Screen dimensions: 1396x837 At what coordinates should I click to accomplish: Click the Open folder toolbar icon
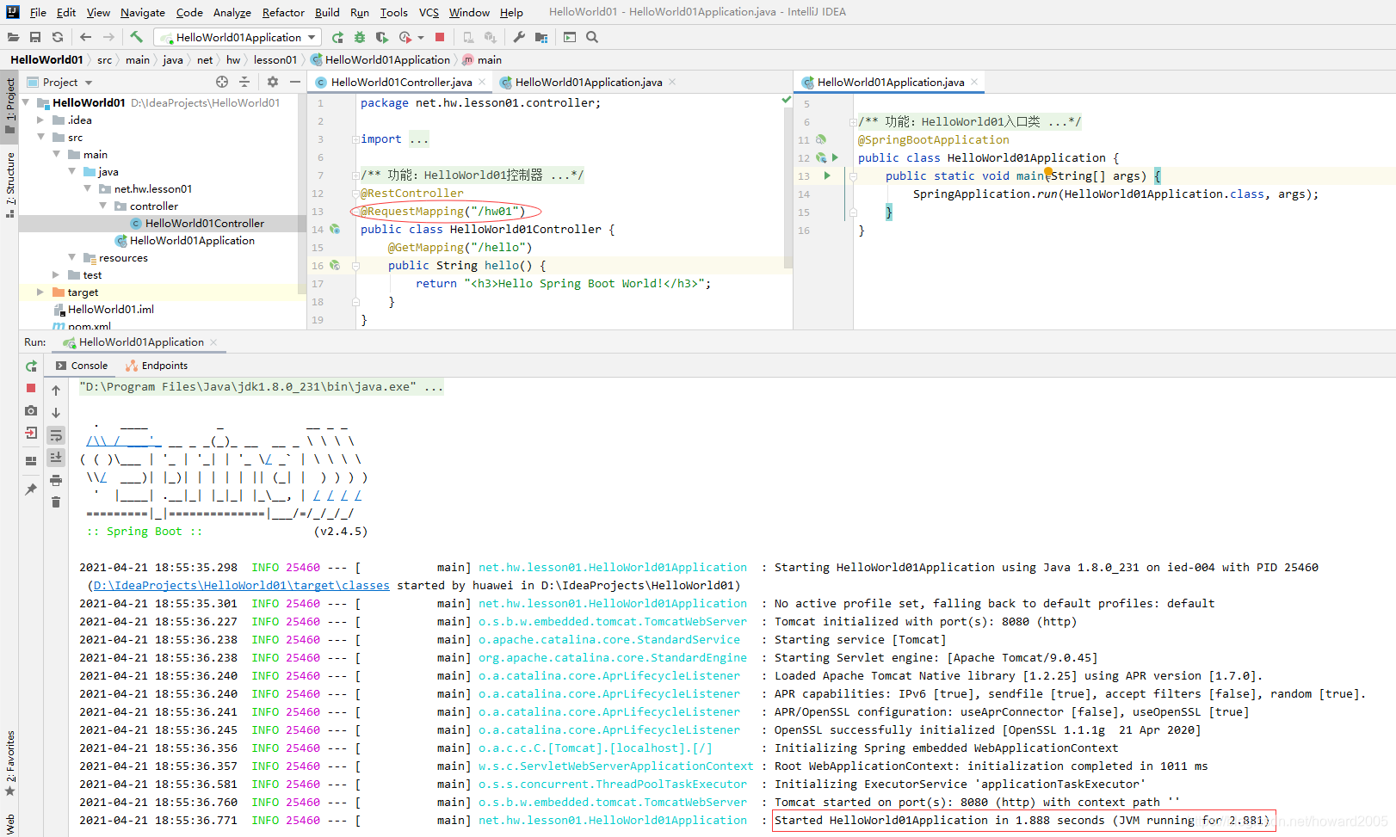coord(13,37)
